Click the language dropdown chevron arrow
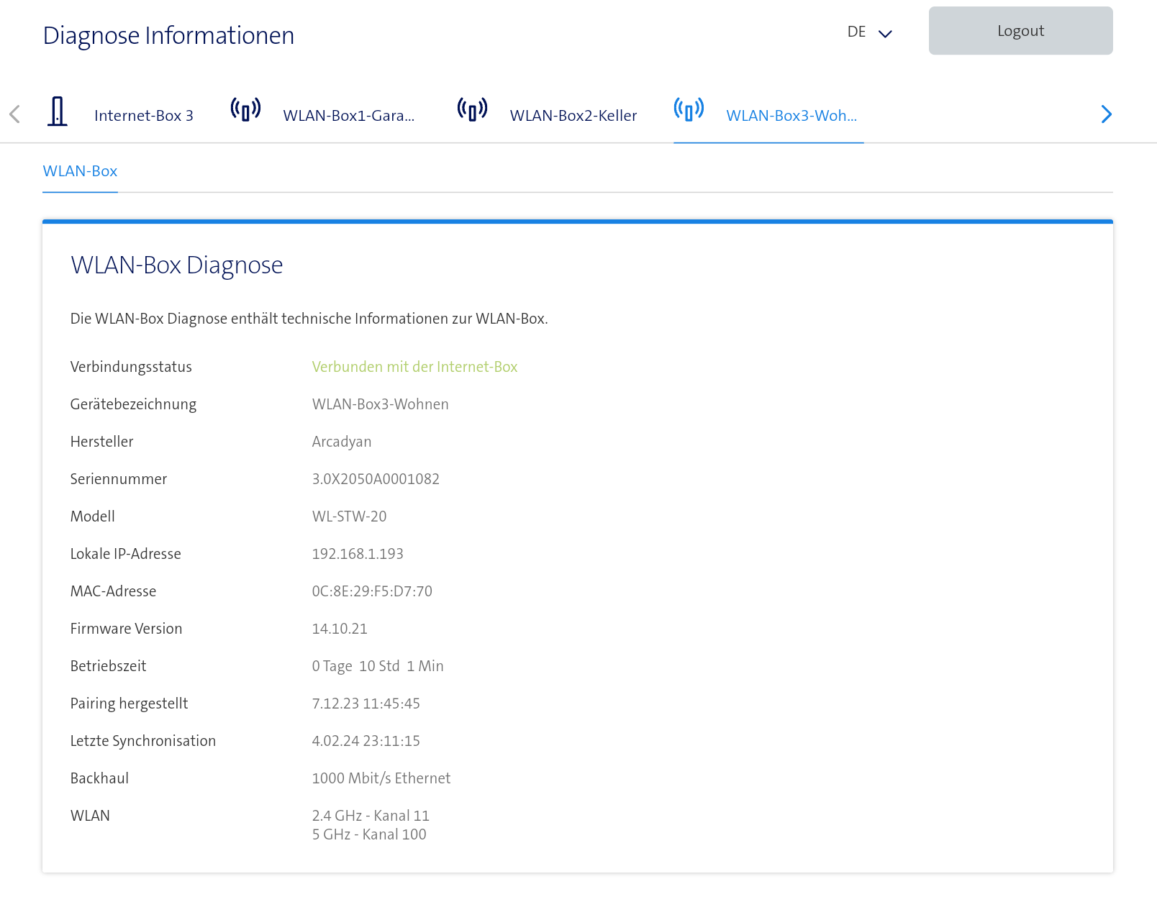 886,33
